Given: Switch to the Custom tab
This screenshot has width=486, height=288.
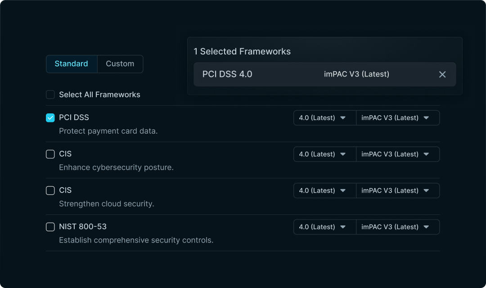Looking at the screenshot, I should tap(120, 64).
